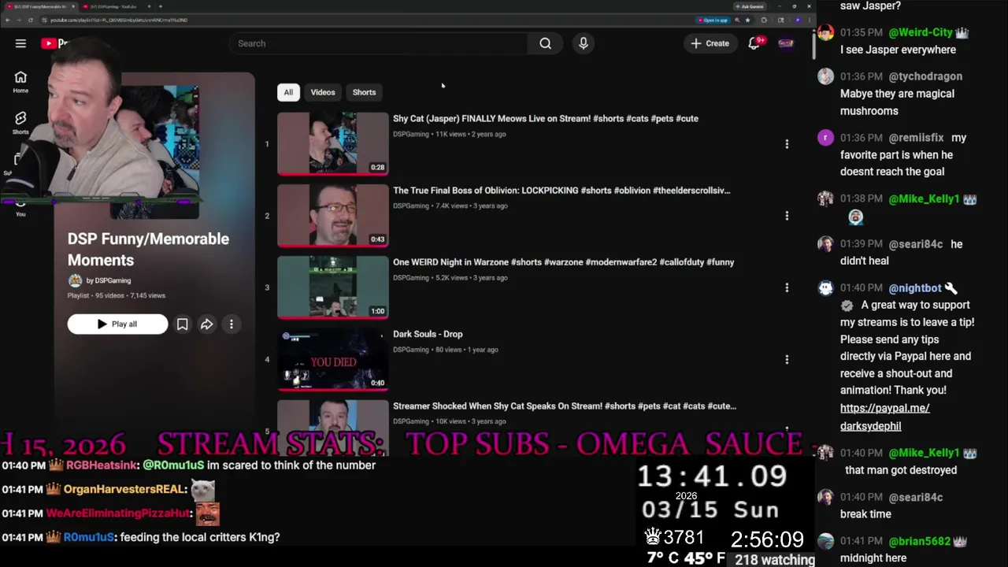This screenshot has width=1008, height=567.
Task: Open the notifications bell
Action: (x=754, y=43)
